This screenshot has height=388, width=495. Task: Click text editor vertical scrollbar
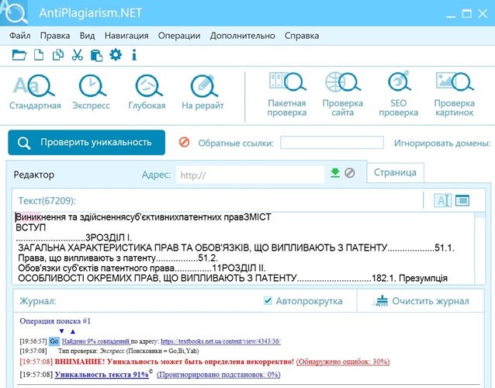[479, 248]
